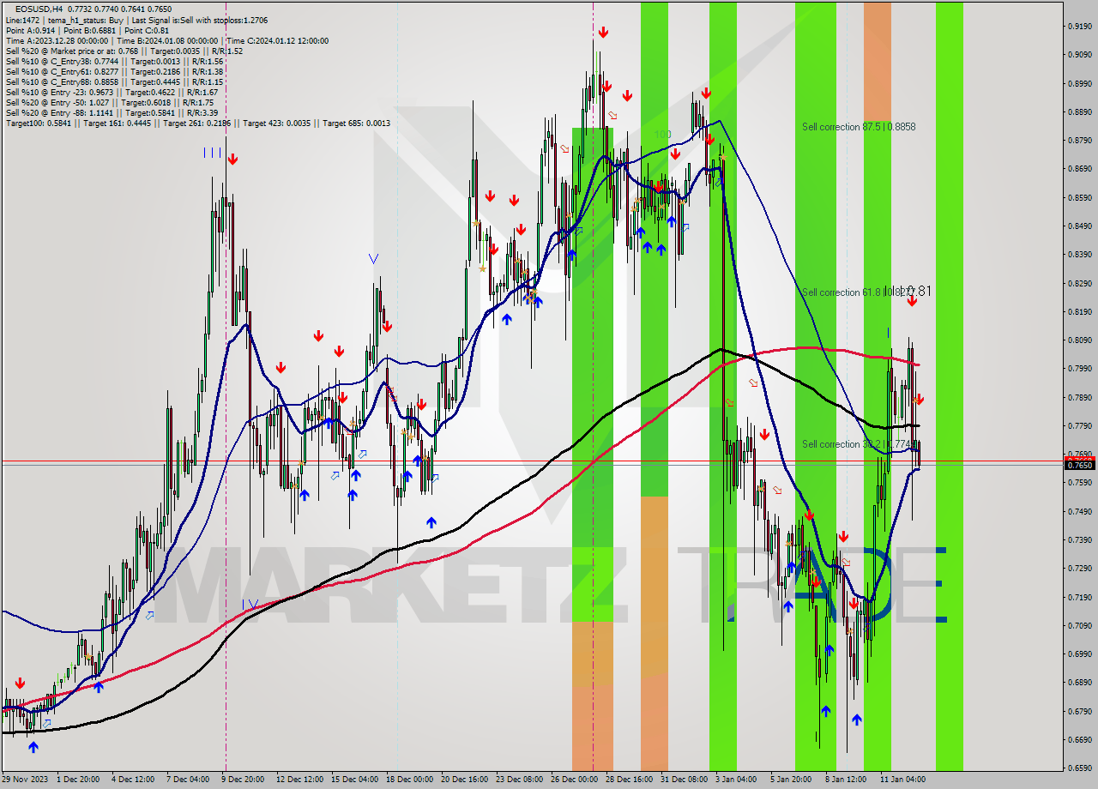This screenshot has width=1098, height=789.
Task: Click the 0.8190 price axis label
Action: coord(1080,311)
